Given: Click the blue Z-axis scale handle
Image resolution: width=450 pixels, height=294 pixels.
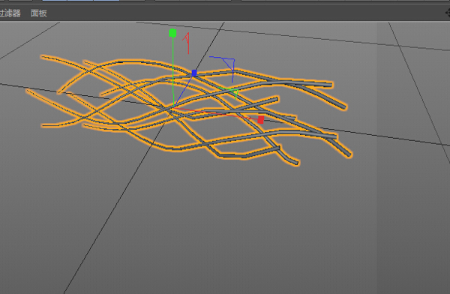Looking at the screenshot, I should click(x=194, y=73).
